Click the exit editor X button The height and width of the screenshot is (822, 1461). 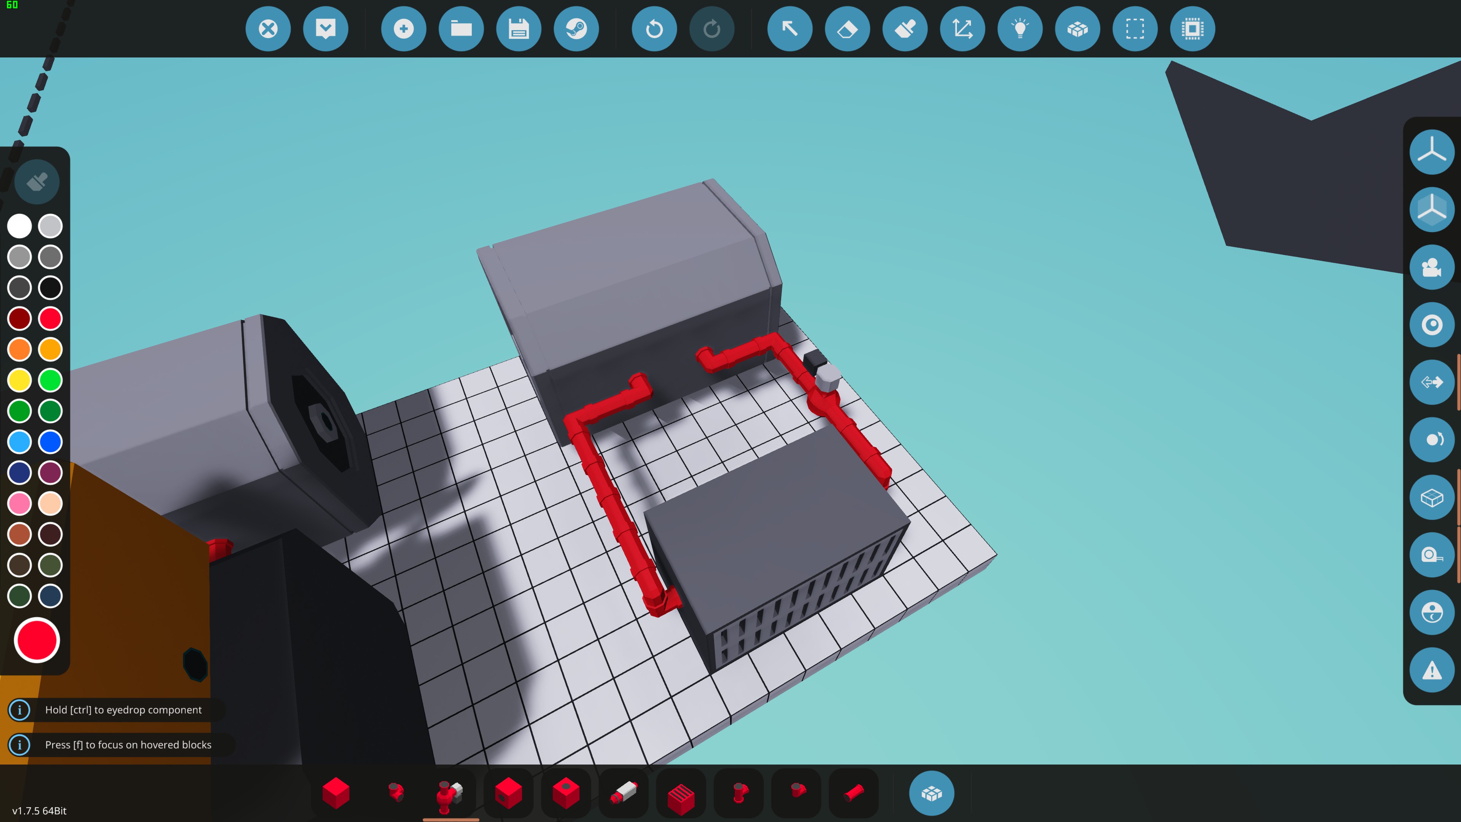click(x=268, y=29)
